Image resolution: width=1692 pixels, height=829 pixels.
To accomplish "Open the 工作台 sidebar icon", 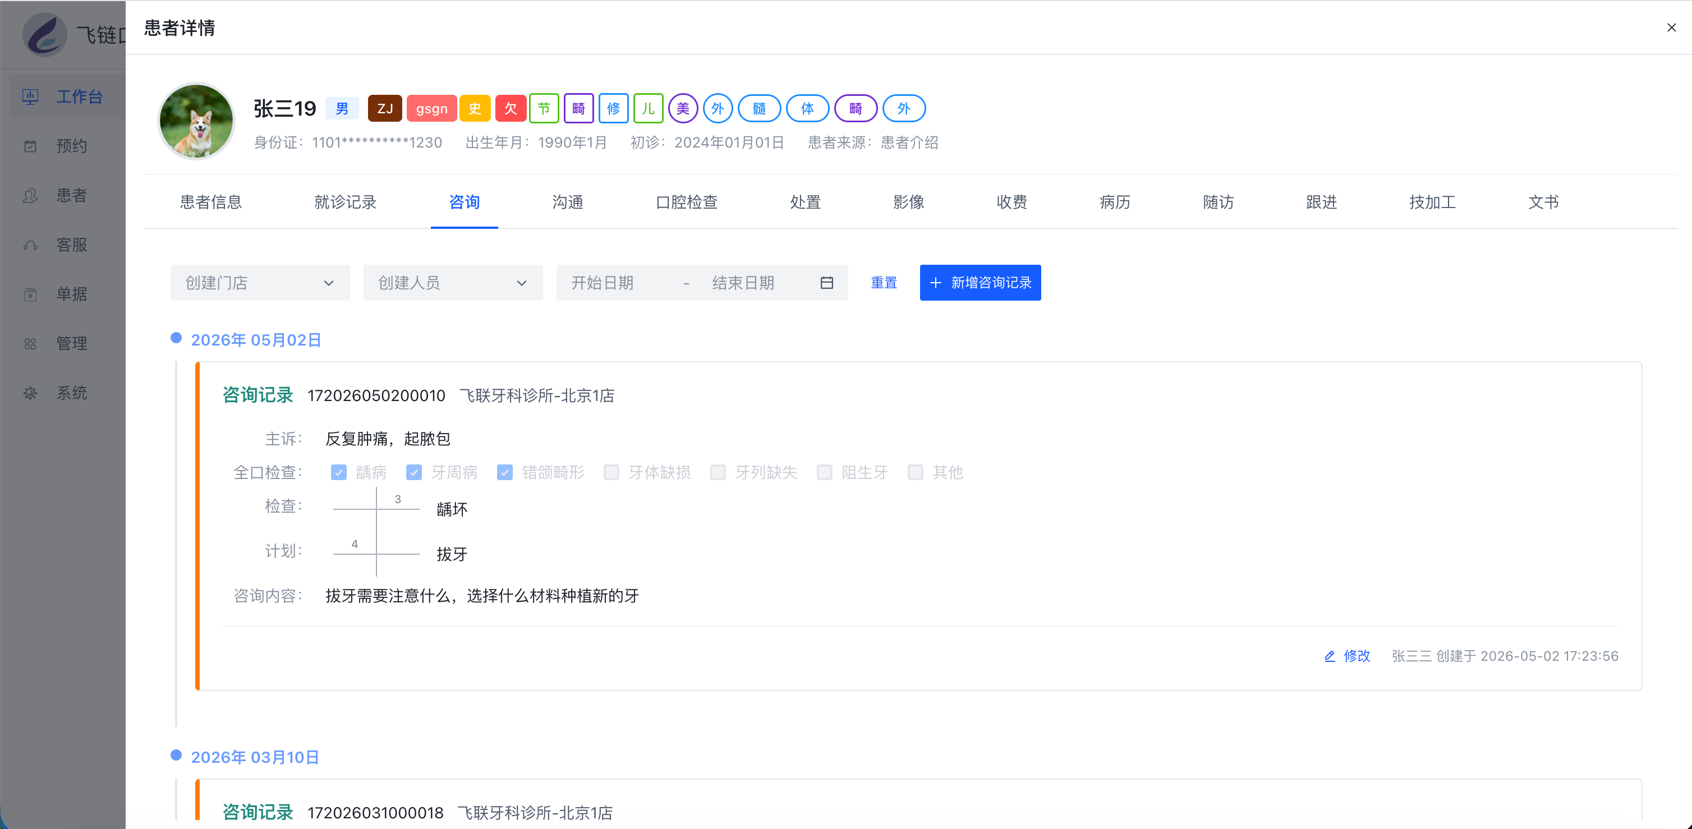I will 30,97.
